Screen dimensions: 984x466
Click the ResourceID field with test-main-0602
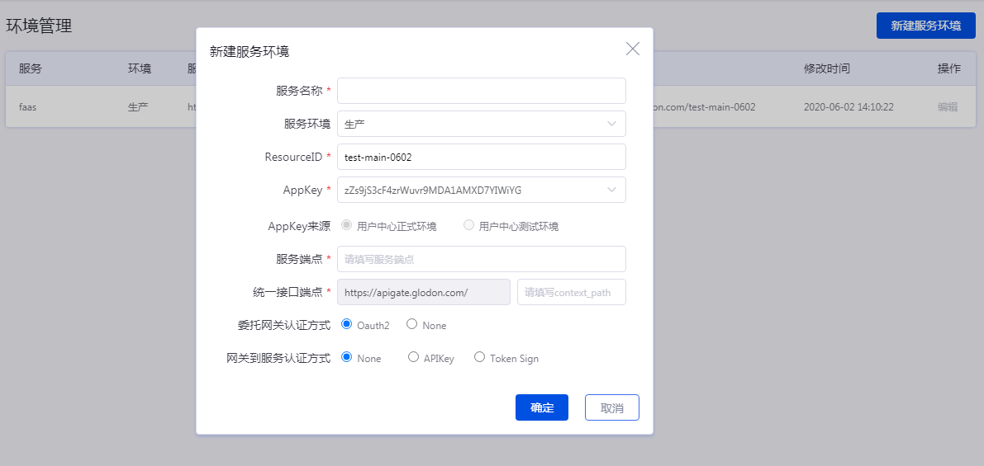tap(481, 157)
